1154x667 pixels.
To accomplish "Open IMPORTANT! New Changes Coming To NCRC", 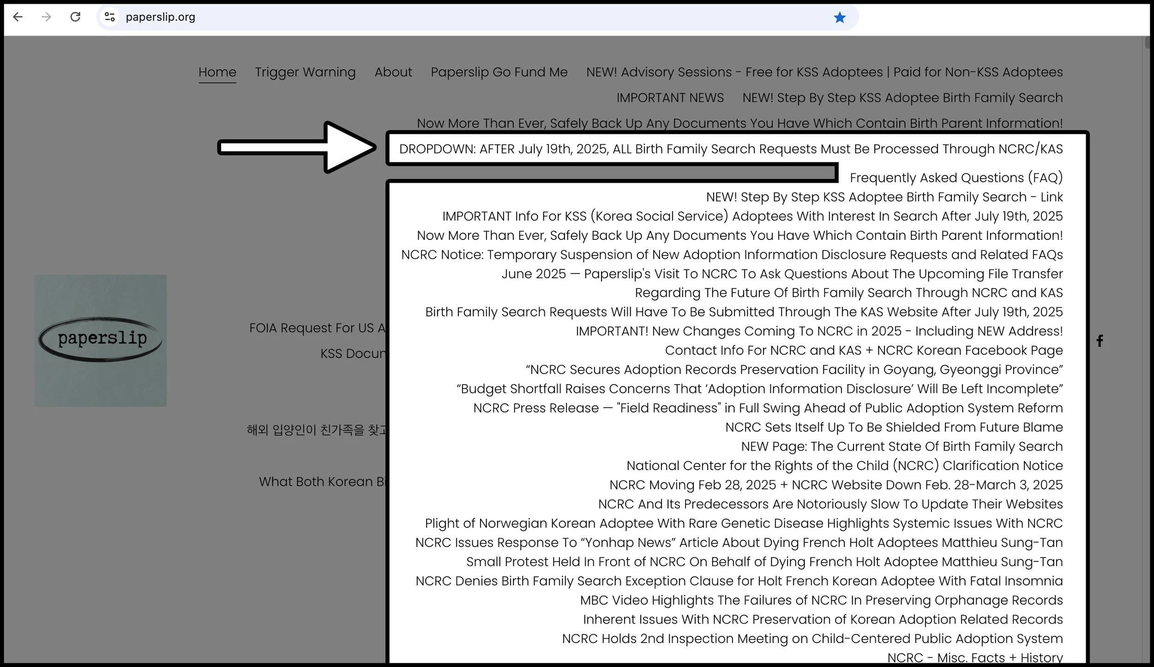I will pyautogui.click(x=819, y=331).
